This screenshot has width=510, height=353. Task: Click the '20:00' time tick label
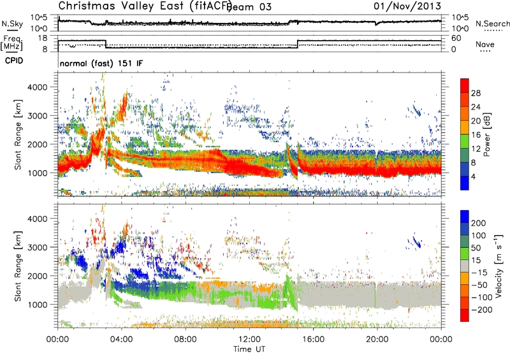[377, 340]
